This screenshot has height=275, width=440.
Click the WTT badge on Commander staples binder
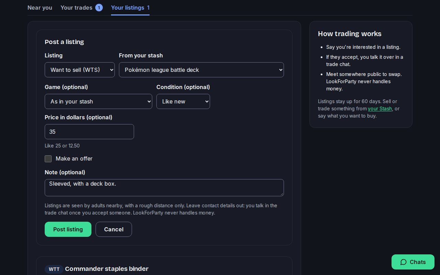tap(54, 269)
